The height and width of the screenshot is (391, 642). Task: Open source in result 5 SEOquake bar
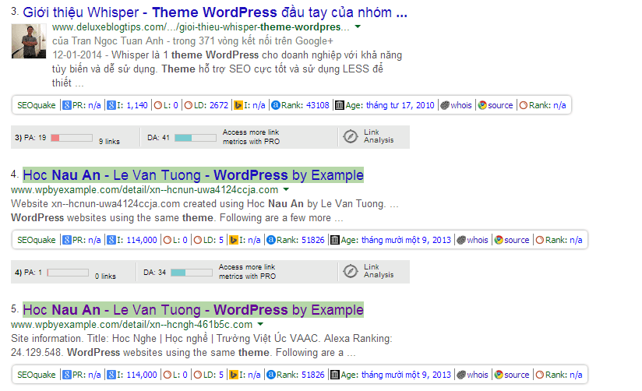(x=517, y=375)
